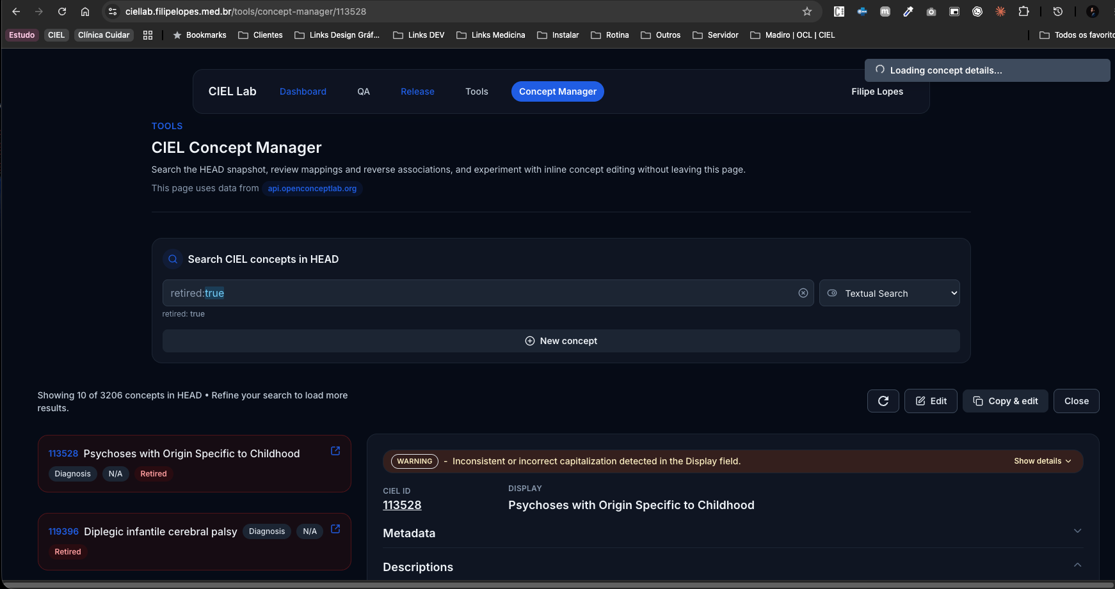
Task: Open tab groups grid icon in bookmarks bar
Action: 148,35
